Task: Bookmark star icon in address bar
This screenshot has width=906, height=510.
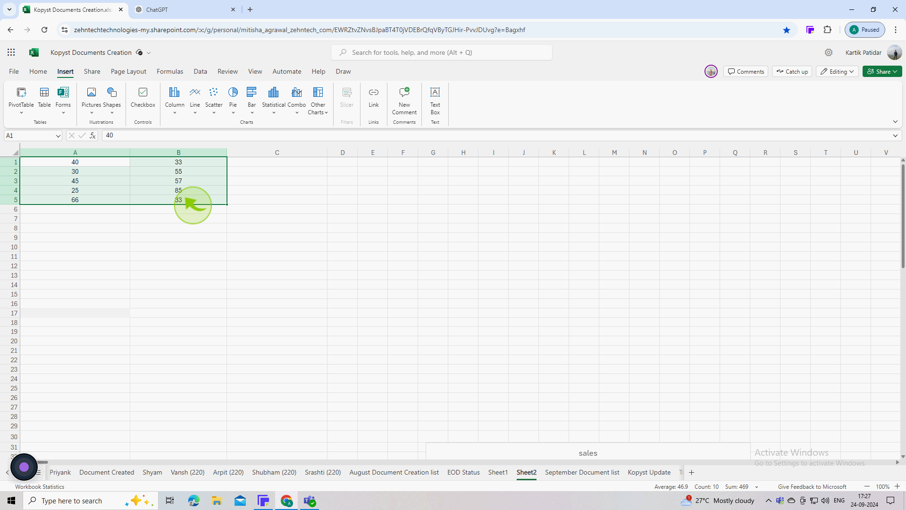Action: pyautogui.click(x=787, y=30)
